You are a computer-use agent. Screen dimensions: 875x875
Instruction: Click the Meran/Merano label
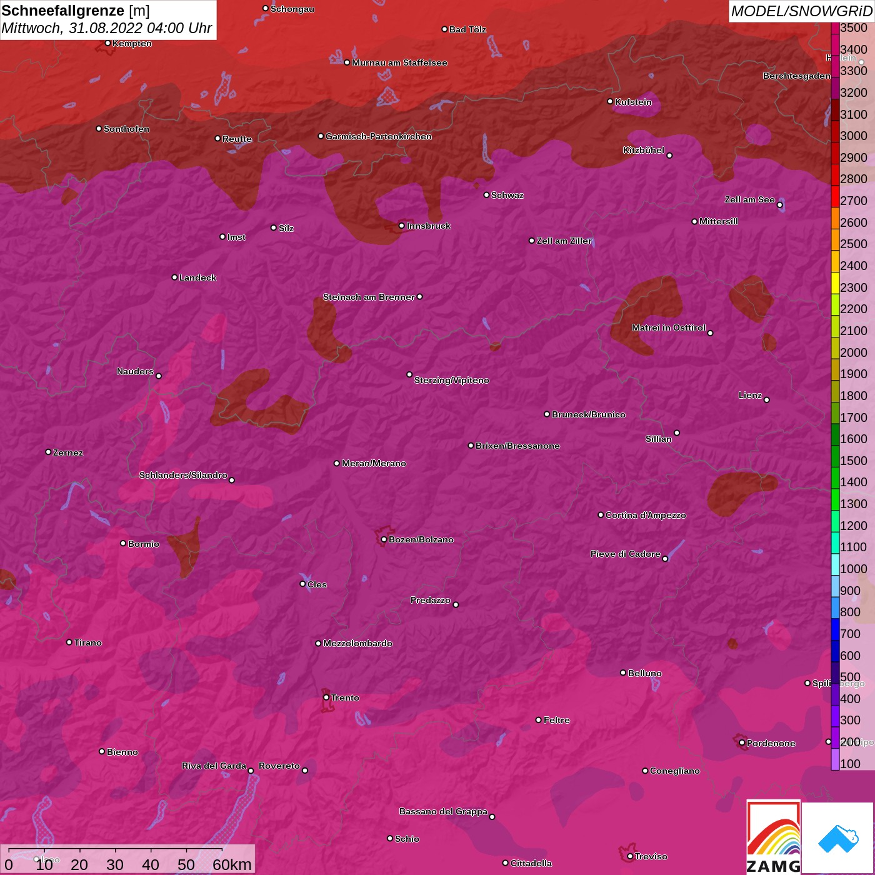tap(374, 463)
